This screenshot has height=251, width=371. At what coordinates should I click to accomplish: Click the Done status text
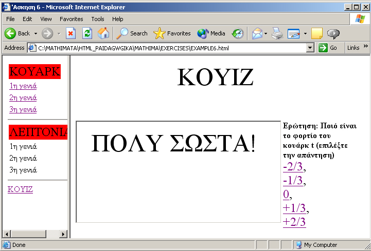click(19, 245)
